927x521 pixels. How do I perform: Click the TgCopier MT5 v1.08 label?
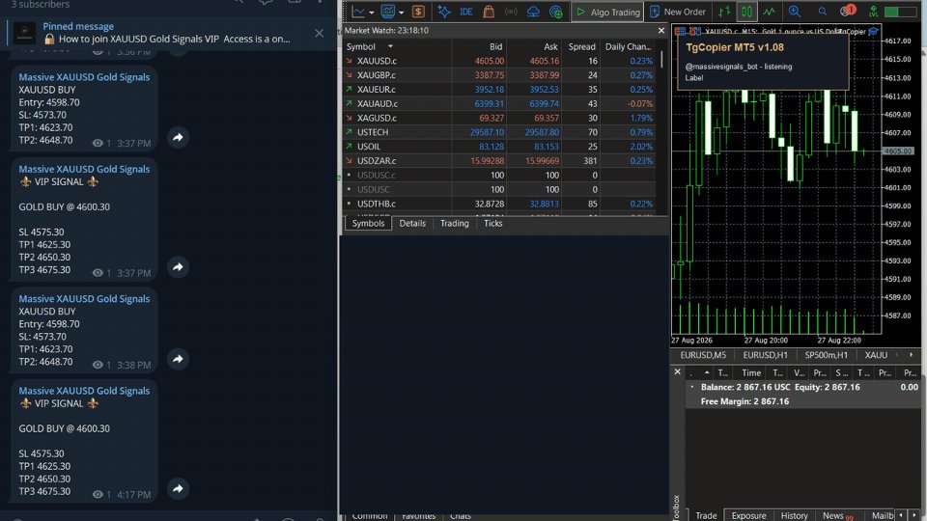click(734, 47)
